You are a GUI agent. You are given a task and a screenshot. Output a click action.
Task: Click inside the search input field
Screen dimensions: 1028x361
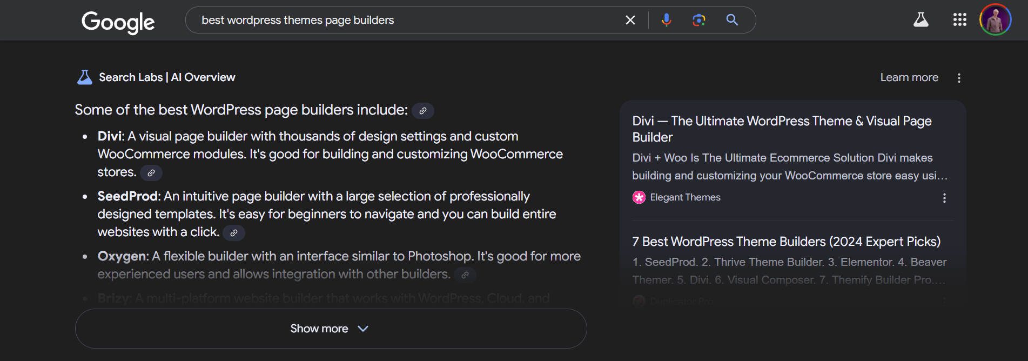[378, 19]
